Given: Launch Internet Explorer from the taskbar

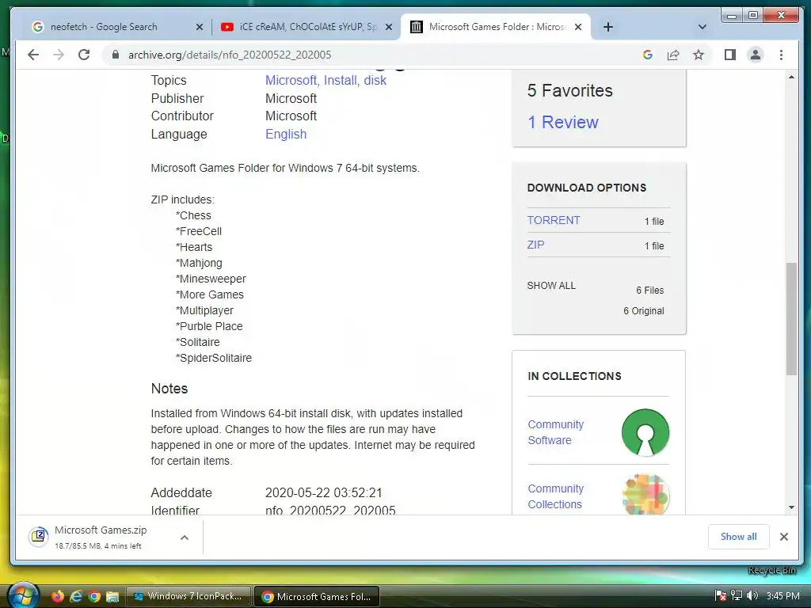Looking at the screenshot, I should click(x=76, y=596).
